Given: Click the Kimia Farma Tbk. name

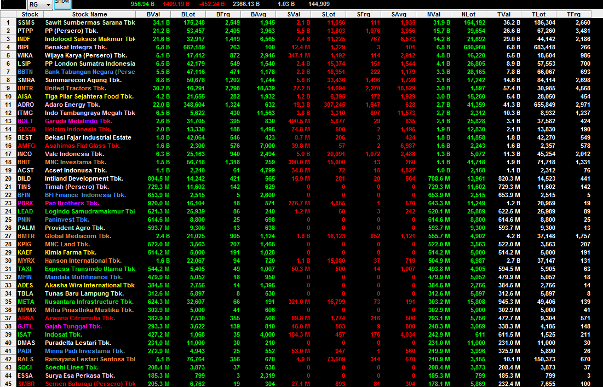Looking at the screenshot, I should [x=71, y=252].
